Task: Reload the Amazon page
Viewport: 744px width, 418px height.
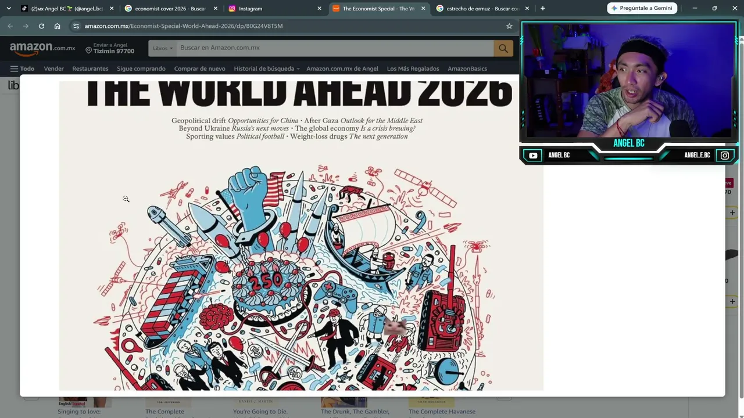Action: pos(41,26)
